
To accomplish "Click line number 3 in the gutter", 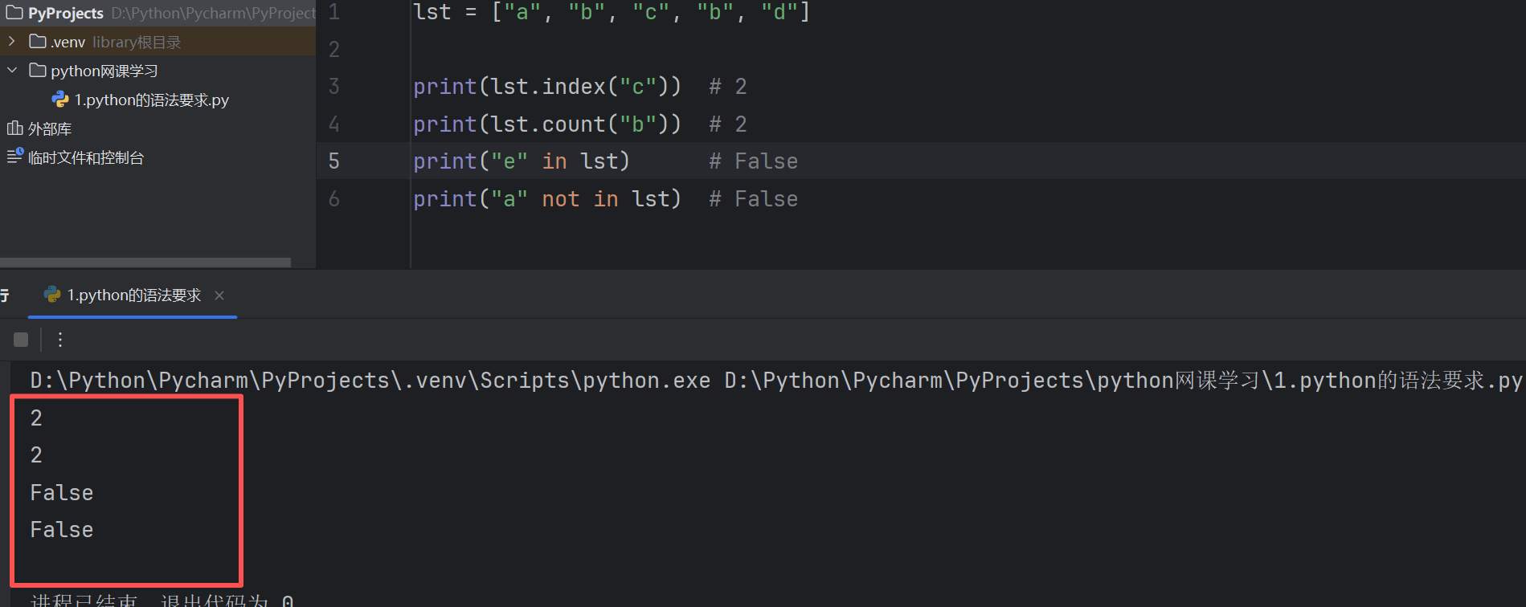I will 334,87.
